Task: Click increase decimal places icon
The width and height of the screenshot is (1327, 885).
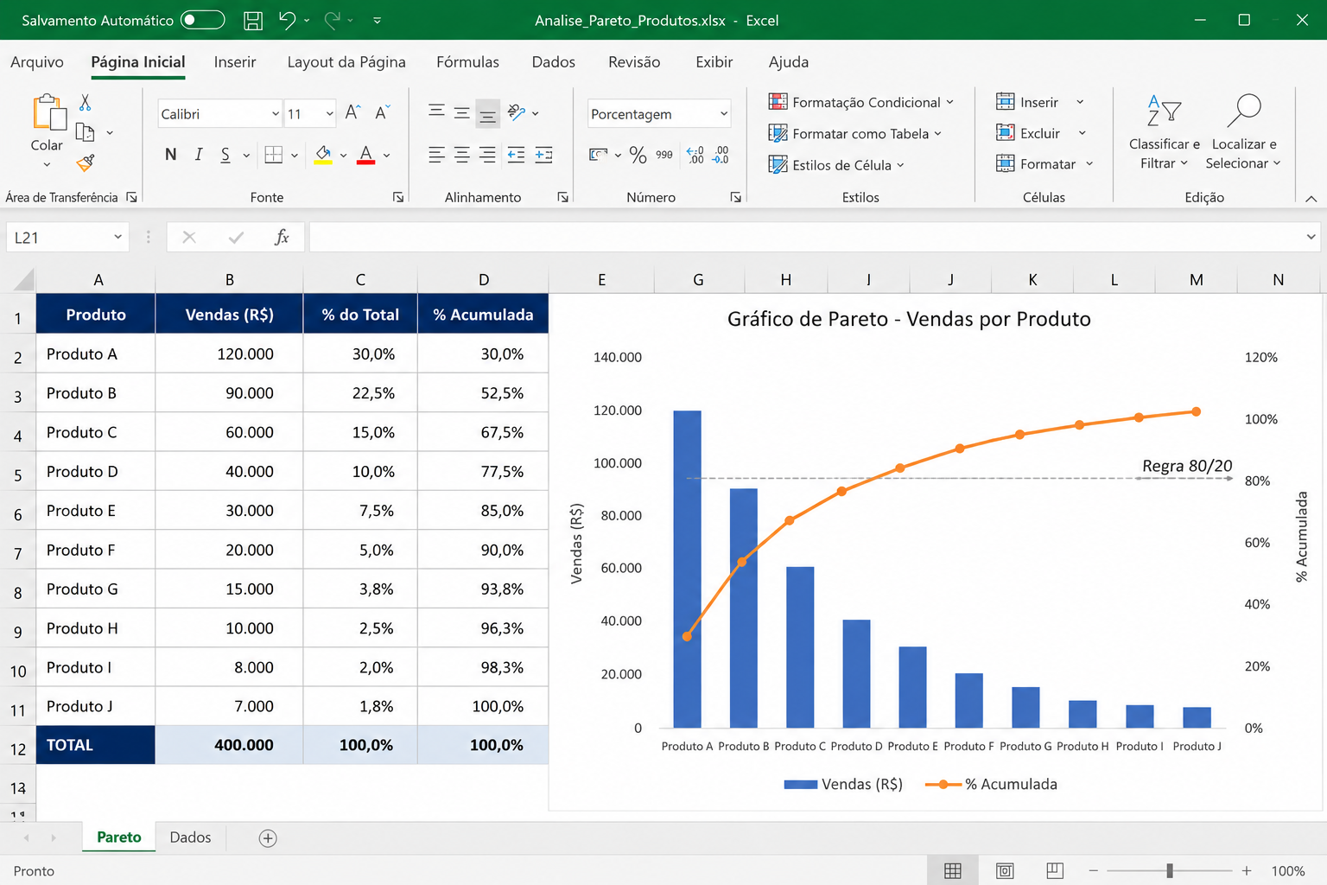Action: click(x=695, y=155)
